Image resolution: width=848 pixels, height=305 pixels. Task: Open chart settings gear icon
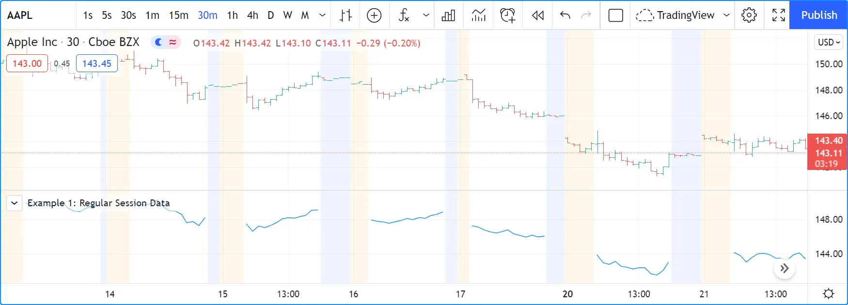(x=749, y=15)
